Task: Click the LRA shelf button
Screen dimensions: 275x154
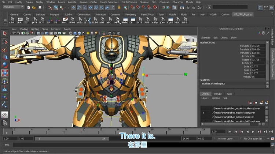Action: point(19,20)
